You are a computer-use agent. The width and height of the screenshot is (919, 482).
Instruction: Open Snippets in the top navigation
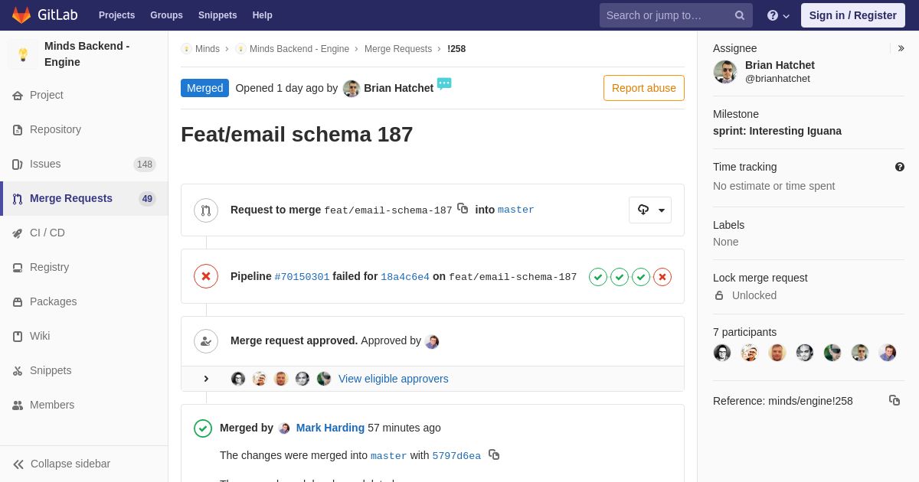click(217, 15)
